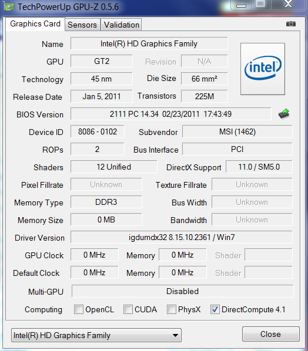Toggle the CUDA checkbox
308x351 pixels.
coord(128,309)
